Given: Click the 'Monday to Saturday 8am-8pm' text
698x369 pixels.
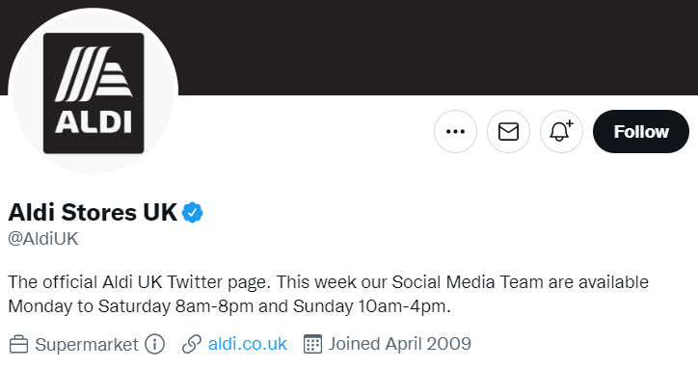Looking at the screenshot, I should 131,306.
